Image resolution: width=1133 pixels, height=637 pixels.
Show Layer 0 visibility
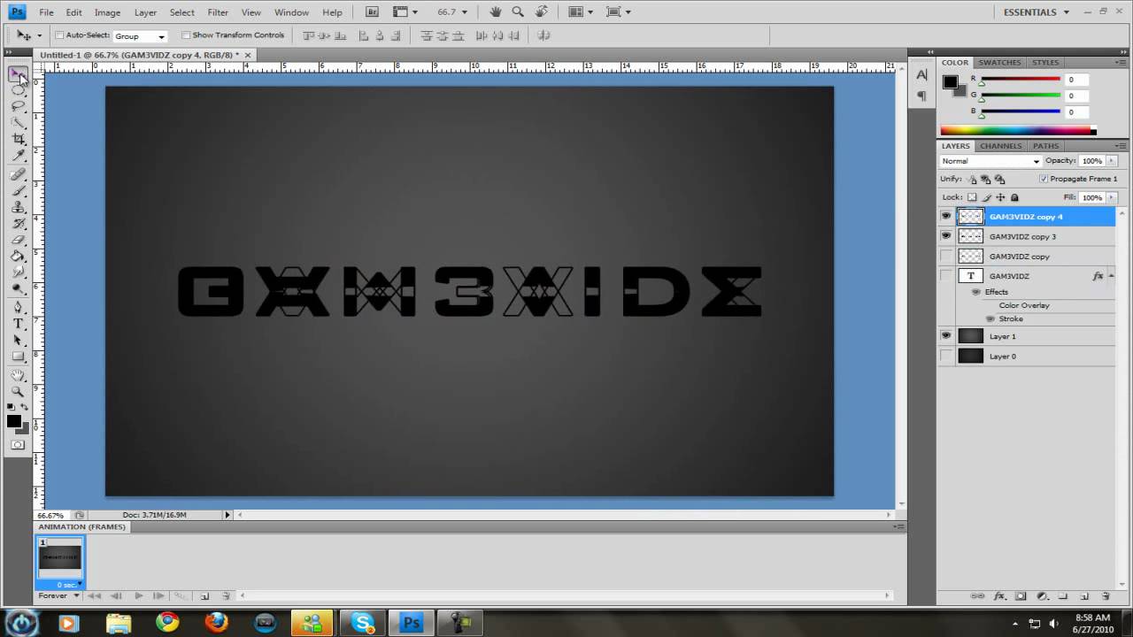pyautogui.click(x=946, y=357)
